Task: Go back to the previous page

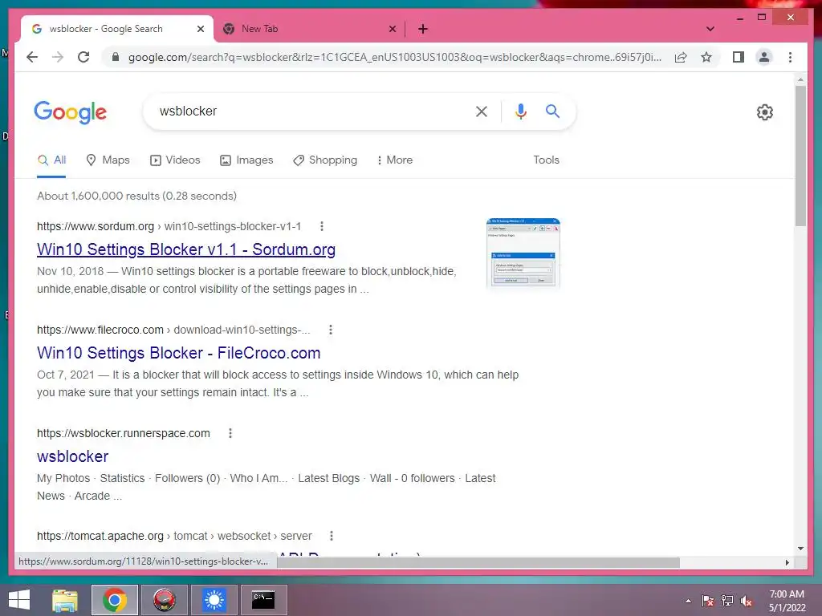Action: [x=32, y=57]
